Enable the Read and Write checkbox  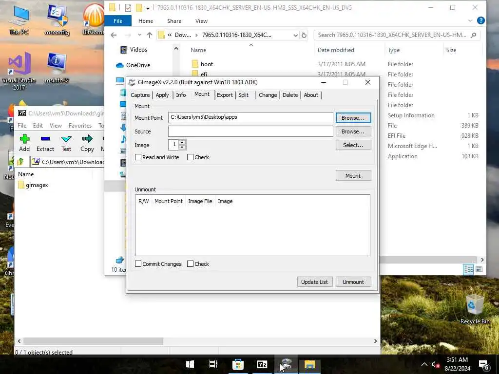pyautogui.click(x=138, y=157)
